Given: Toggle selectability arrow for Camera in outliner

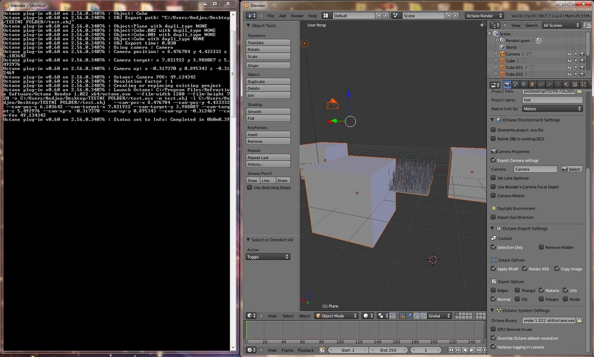Looking at the screenshot, I should coord(576,54).
